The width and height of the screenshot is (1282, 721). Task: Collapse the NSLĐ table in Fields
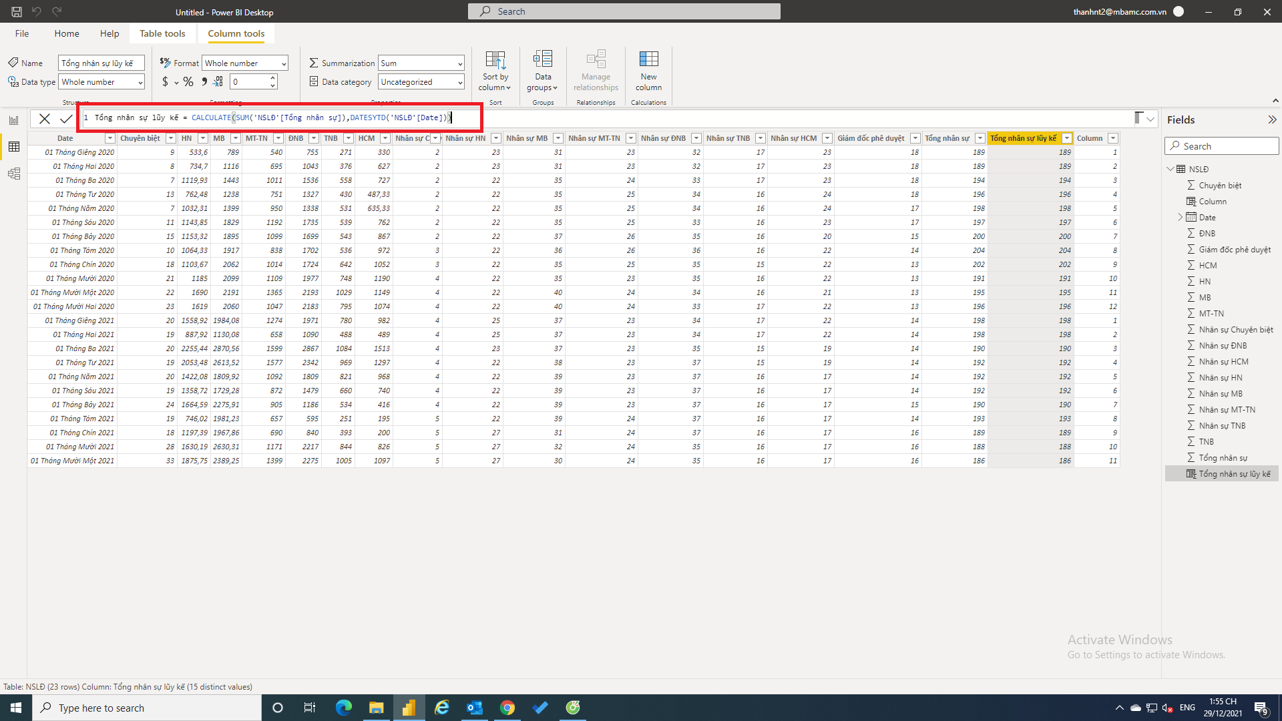coord(1170,169)
